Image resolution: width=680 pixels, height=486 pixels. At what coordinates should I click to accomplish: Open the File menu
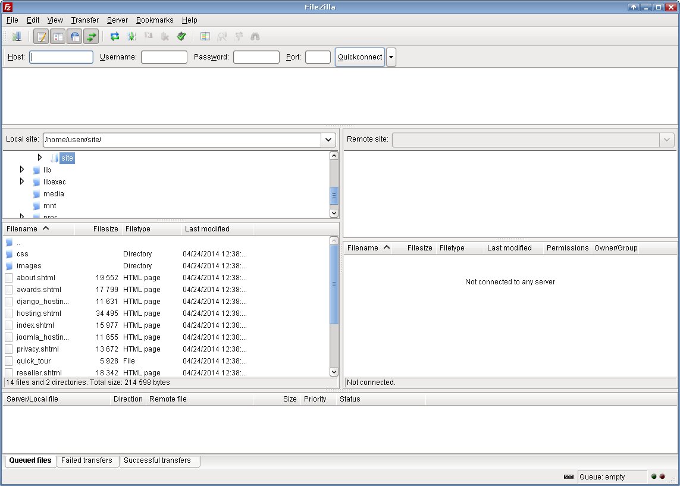[x=12, y=20]
